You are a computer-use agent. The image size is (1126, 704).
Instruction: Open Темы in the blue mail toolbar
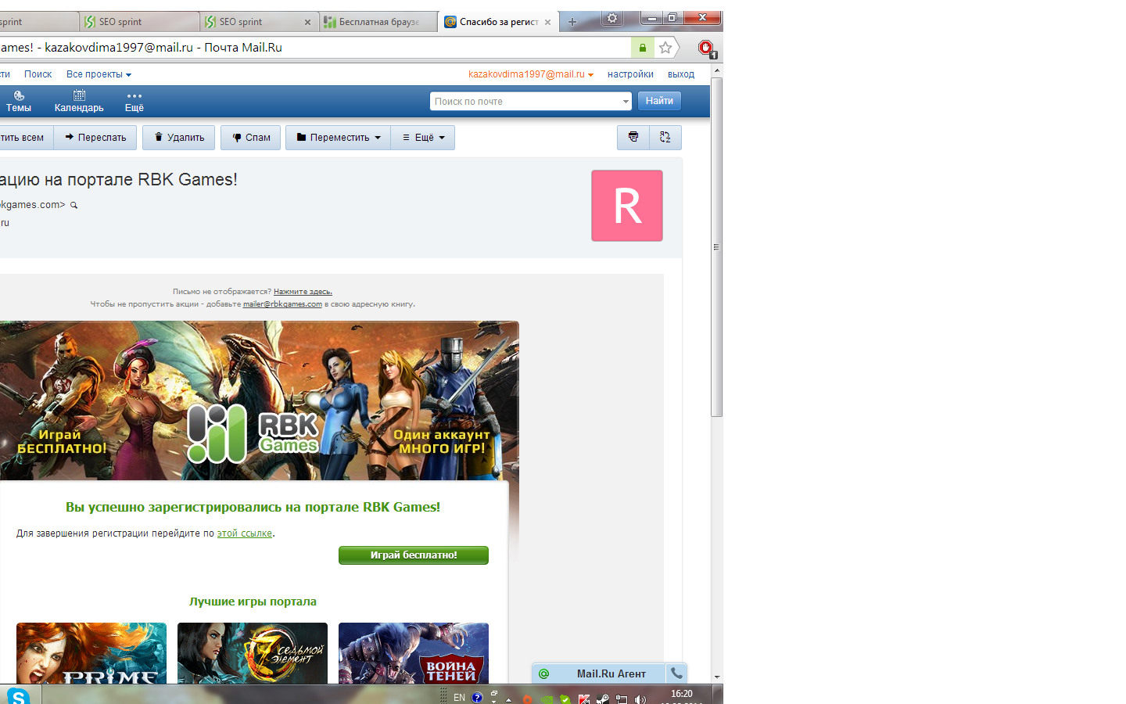(x=18, y=102)
